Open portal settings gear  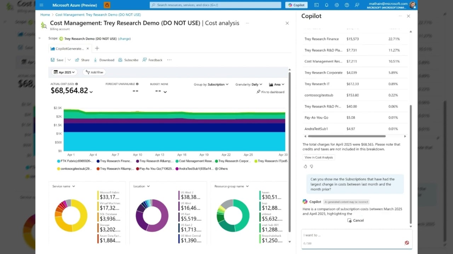(x=337, y=5)
